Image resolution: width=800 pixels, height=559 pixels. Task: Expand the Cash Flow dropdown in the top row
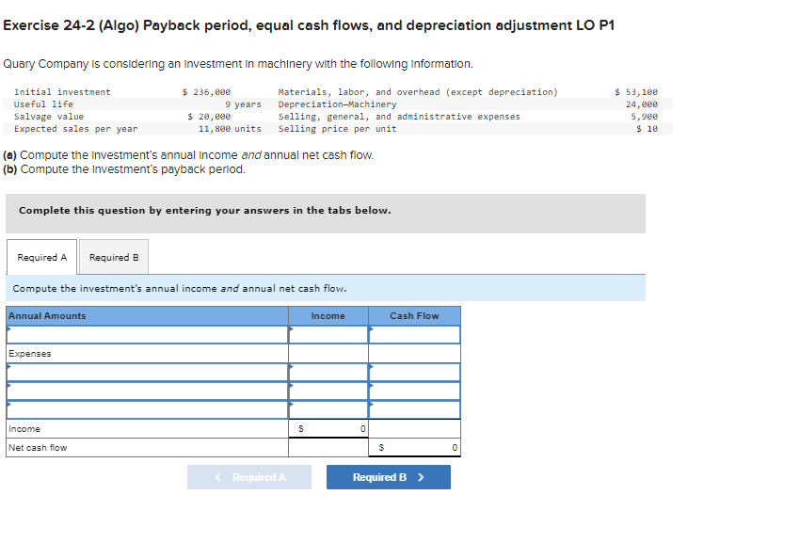point(414,334)
